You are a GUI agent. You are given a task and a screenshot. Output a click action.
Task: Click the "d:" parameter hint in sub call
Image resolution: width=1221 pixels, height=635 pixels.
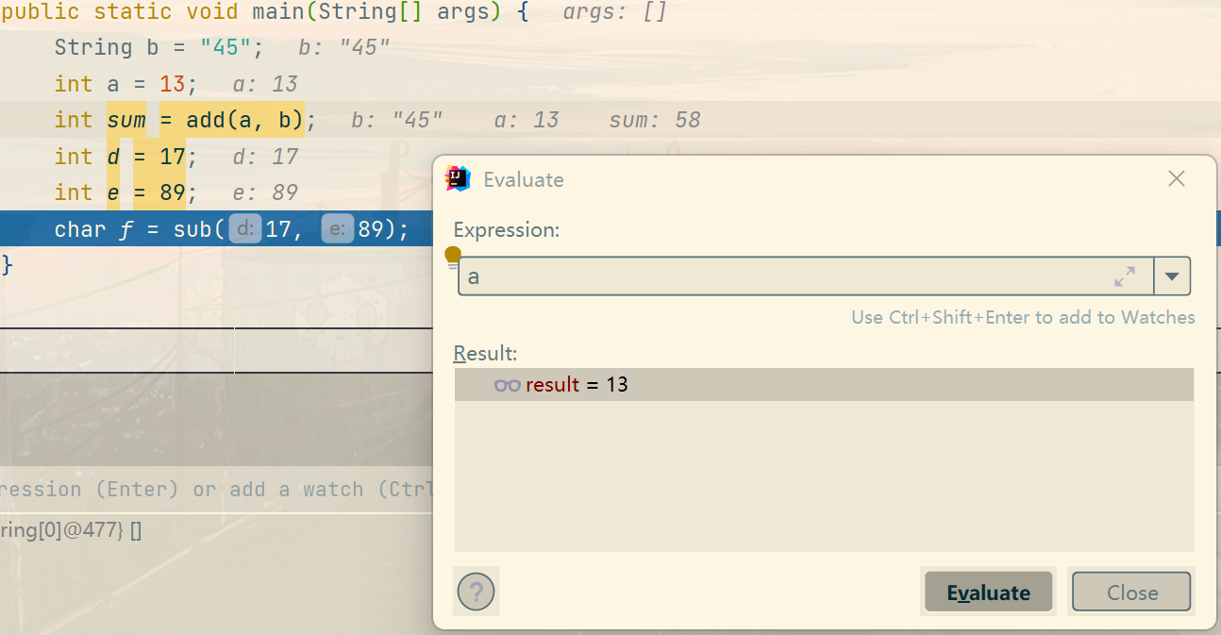(245, 229)
